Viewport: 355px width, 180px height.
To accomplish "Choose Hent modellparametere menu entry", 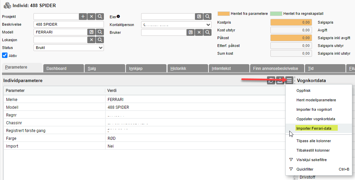I will 319,100.
